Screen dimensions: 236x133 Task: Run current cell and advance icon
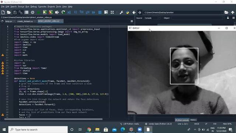point(51,12)
